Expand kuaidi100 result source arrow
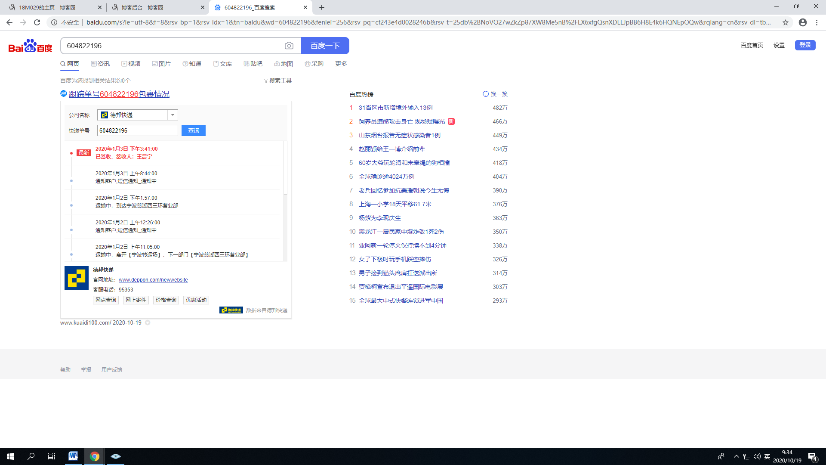The height and width of the screenshot is (465, 826). (148, 322)
